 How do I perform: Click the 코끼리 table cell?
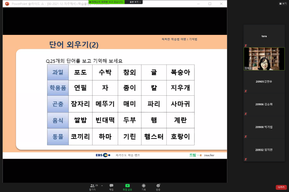80,137
